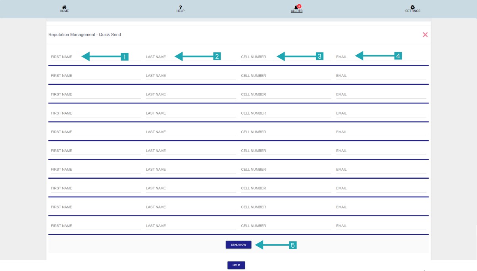The height and width of the screenshot is (271, 477).
Task: Open the Alerts bell icon
Action: pos(296,7)
